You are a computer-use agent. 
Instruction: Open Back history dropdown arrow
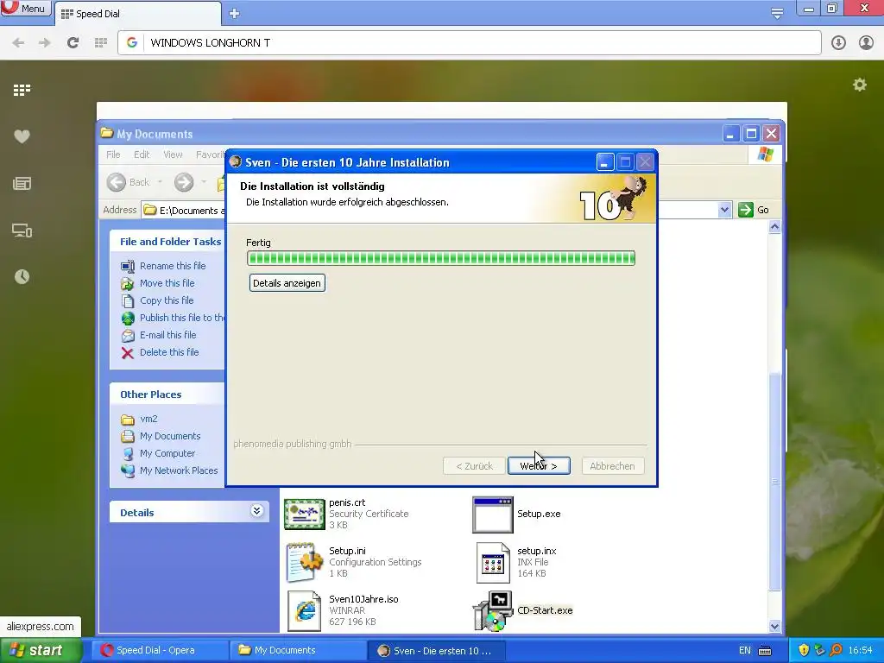pyautogui.click(x=160, y=182)
